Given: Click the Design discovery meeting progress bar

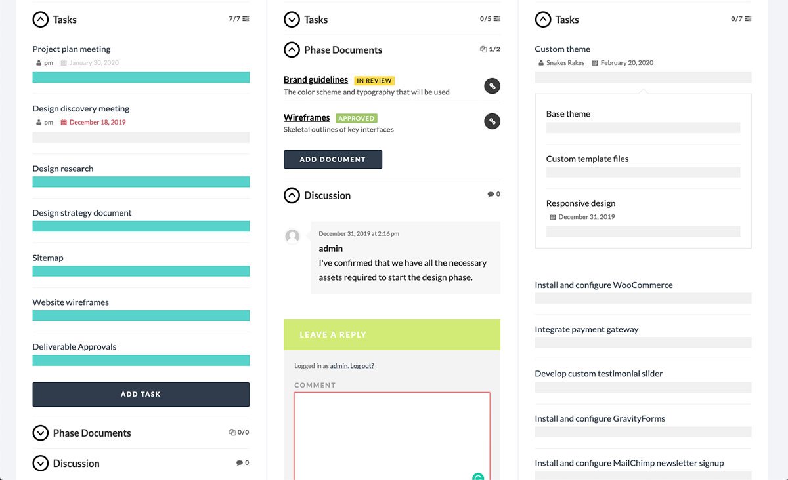Looking at the screenshot, I should pos(141,138).
